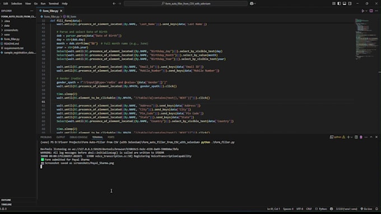Open the Help menu
The image size is (381, 214).
[64, 4]
